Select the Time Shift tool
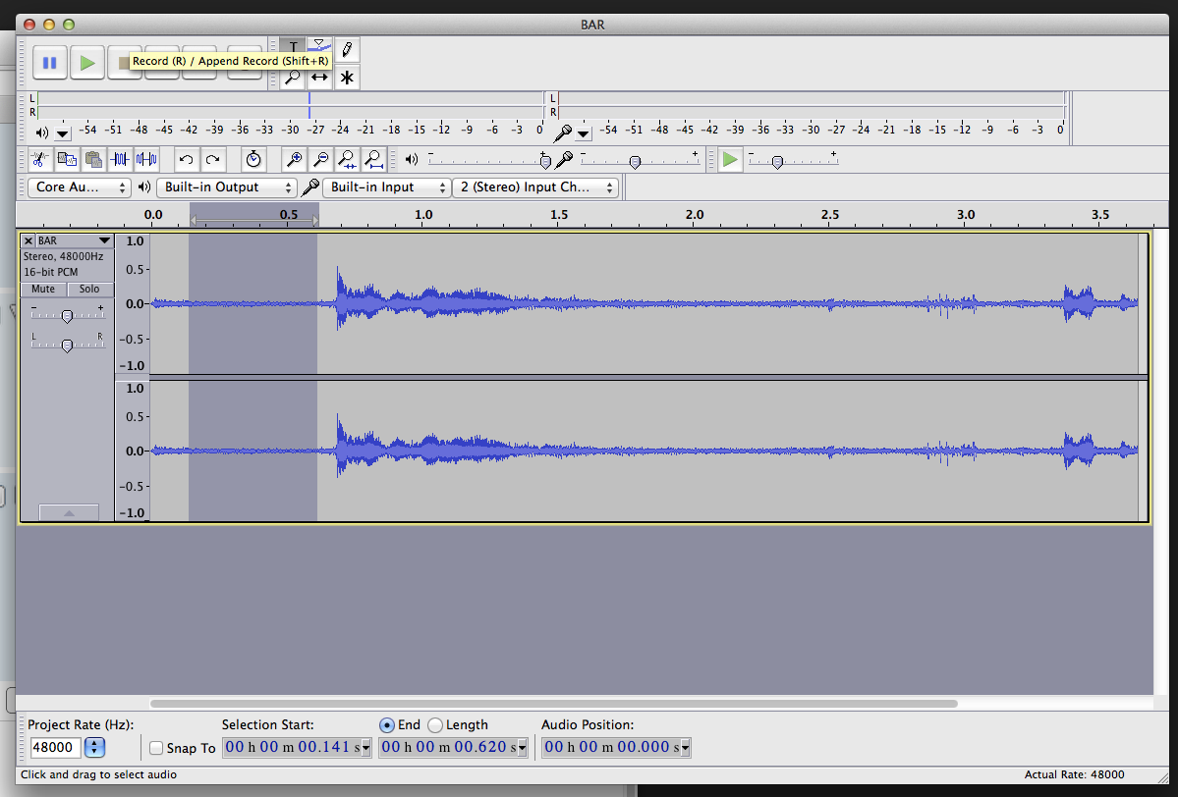 319,78
